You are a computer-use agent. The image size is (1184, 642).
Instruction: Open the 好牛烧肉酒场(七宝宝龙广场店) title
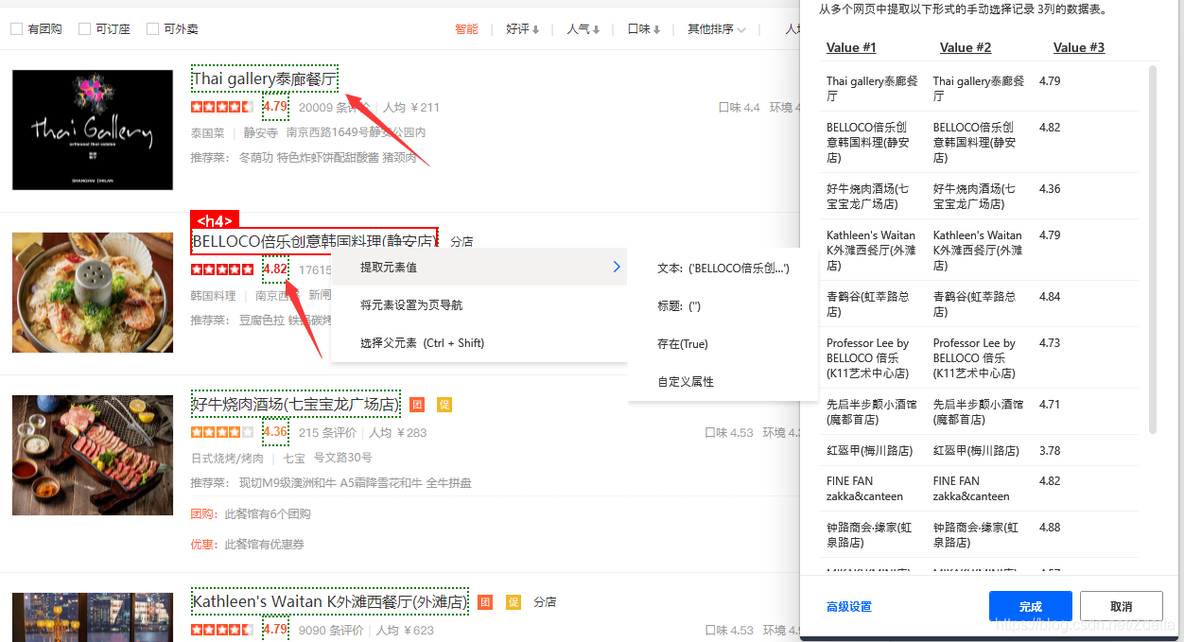pos(295,404)
